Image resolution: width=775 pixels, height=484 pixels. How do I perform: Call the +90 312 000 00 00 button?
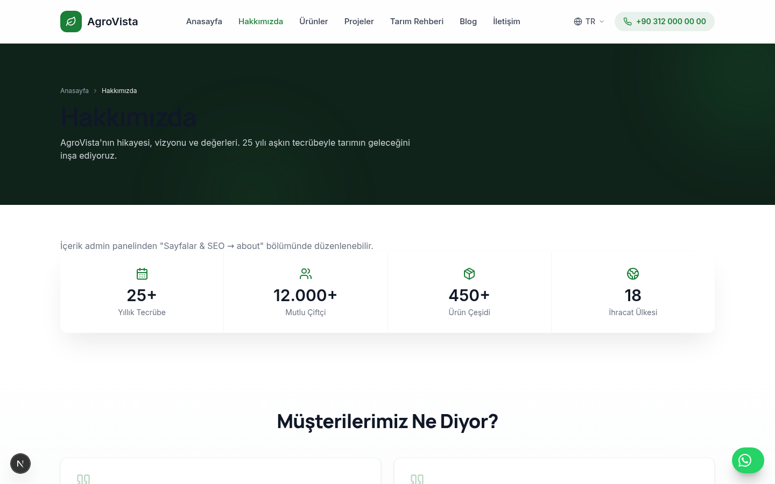(x=665, y=22)
